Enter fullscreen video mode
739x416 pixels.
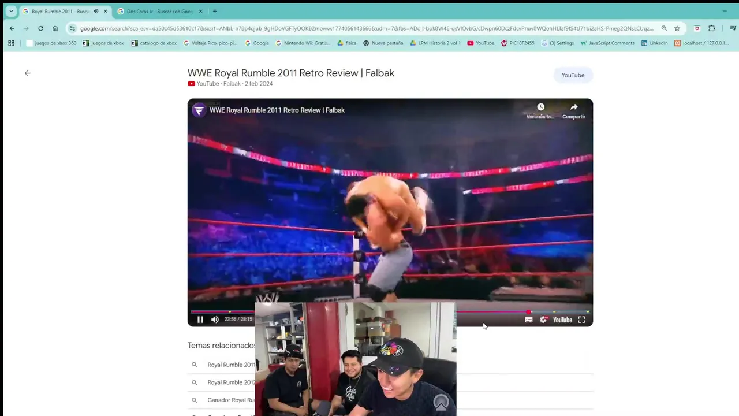(582, 320)
